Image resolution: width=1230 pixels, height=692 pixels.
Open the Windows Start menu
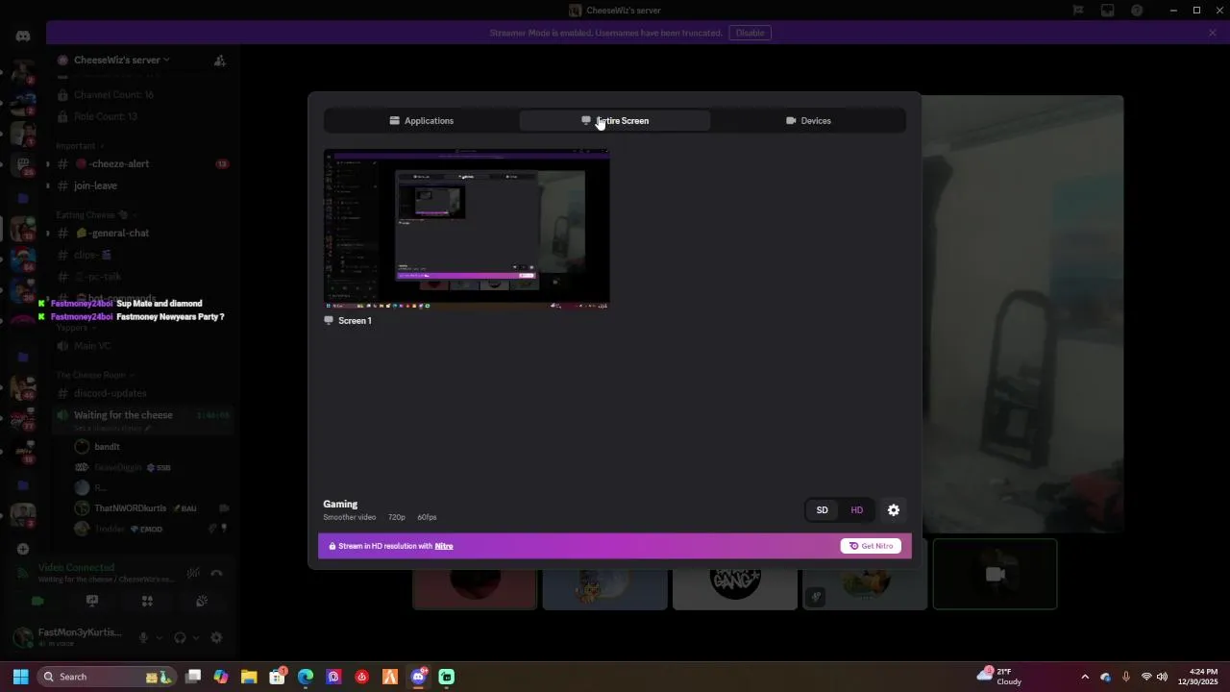click(20, 677)
